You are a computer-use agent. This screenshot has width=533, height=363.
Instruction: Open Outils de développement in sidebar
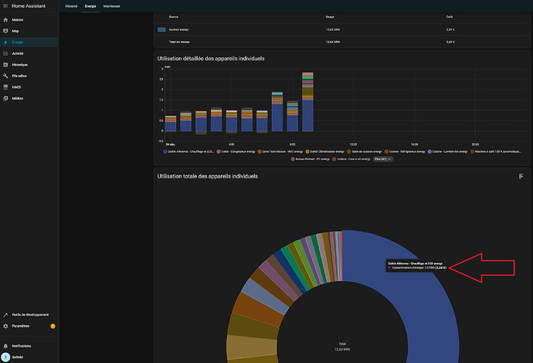pos(29,315)
